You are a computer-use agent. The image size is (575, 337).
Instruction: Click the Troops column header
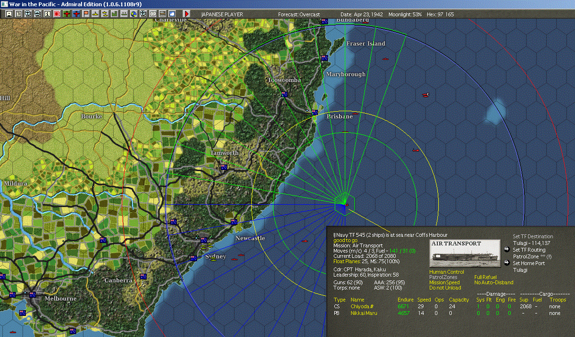(557, 300)
